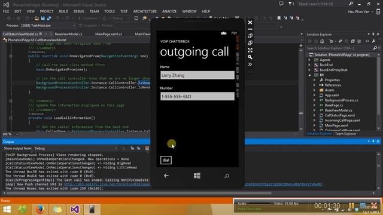Expand the BackEndProxyStub project node
Viewport: 383px width, 215px height.
point(309,70)
